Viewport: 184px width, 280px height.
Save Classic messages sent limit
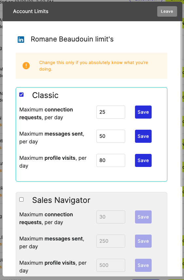point(143,136)
